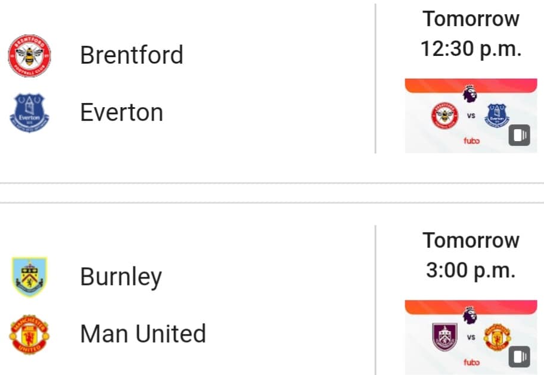544x375 pixels.
Task: Click the Burnley crest logo
Action: click(29, 277)
